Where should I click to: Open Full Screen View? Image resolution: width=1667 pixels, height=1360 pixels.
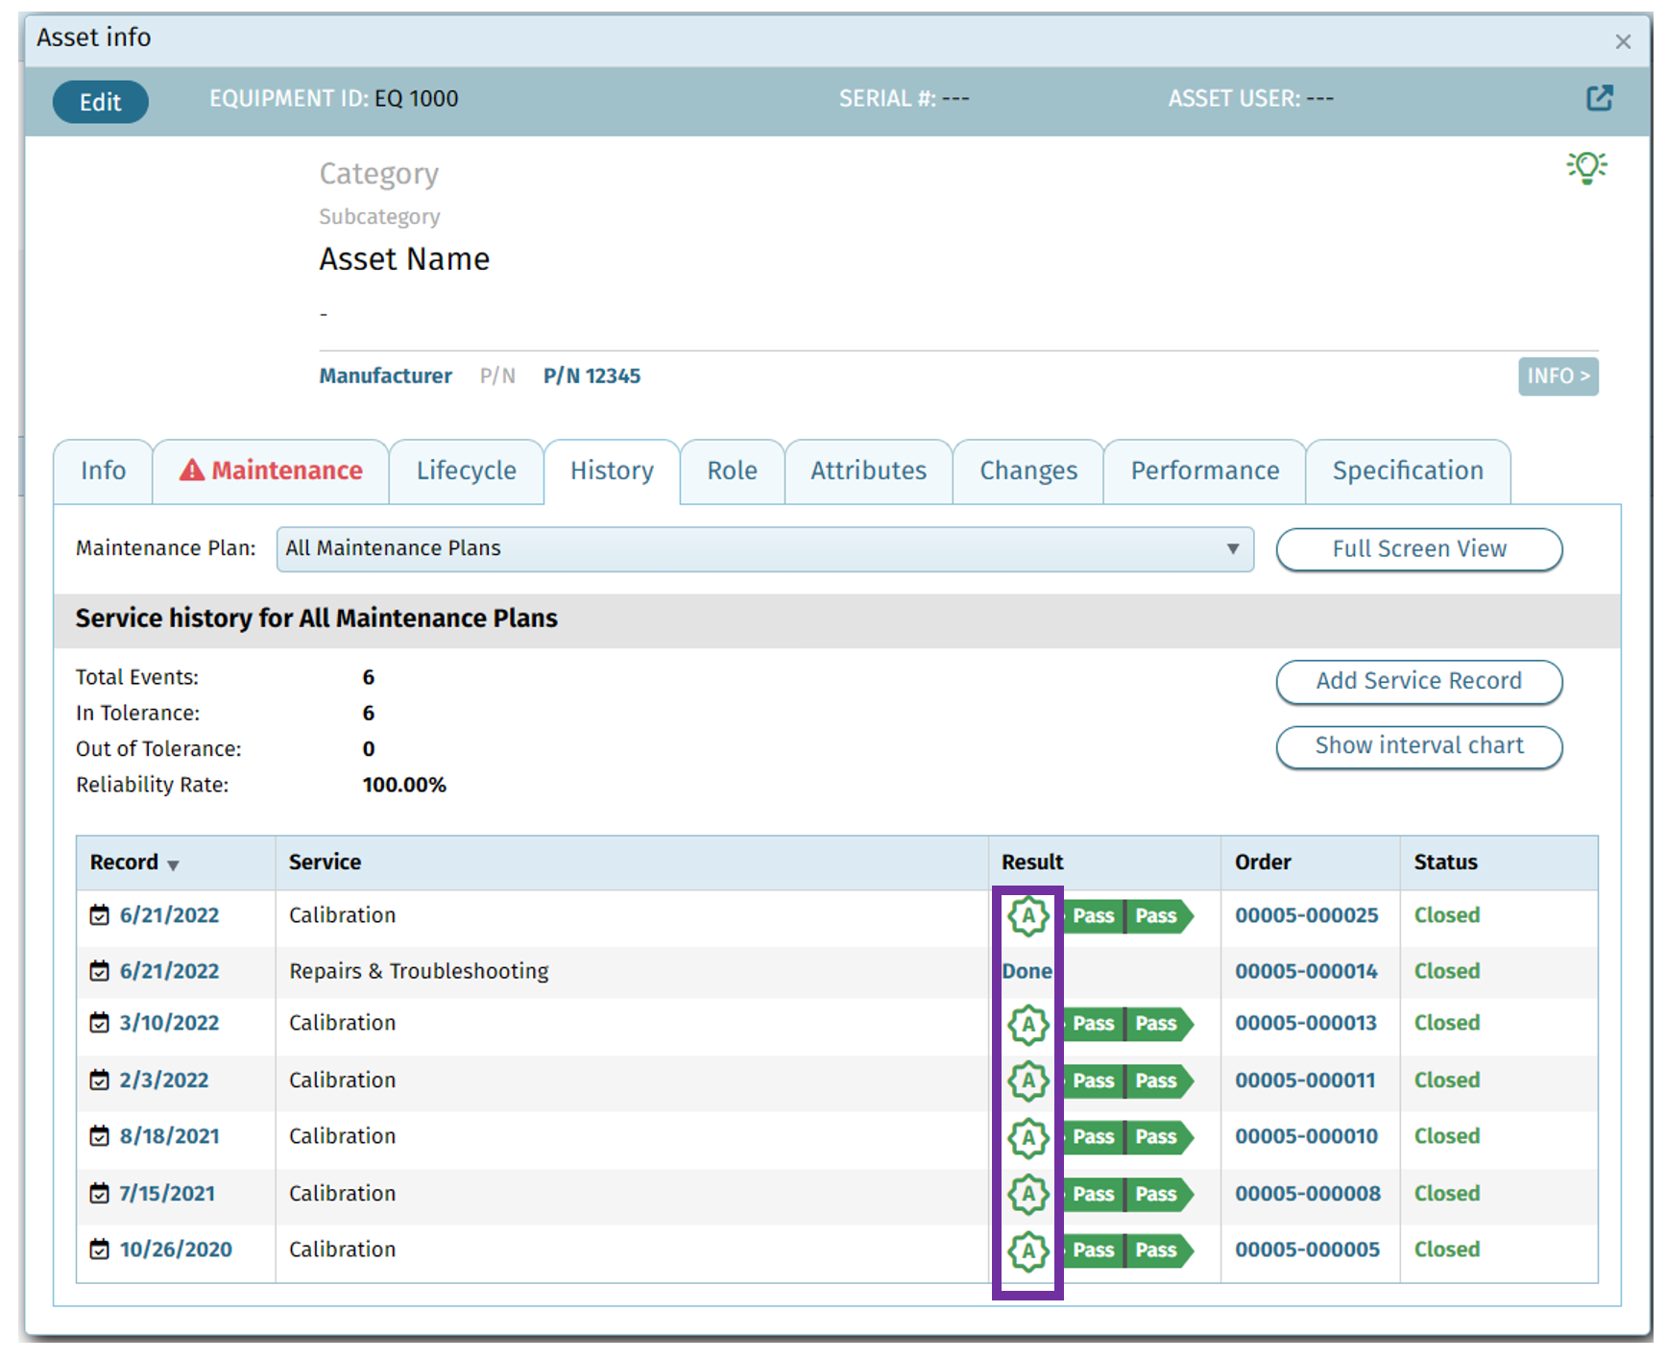coord(1419,548)
